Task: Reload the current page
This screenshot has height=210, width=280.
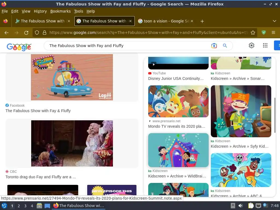Action: point(26,33)
